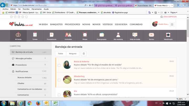Tick the checkbox for Elizabethrg's message
189x106 pixels.
(59, 80)
